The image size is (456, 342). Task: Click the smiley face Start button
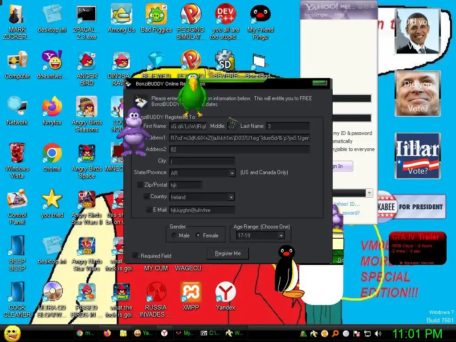[x=12, y=333]
